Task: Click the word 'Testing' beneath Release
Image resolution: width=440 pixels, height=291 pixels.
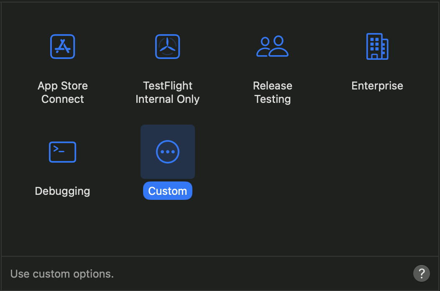Action: 272,100
